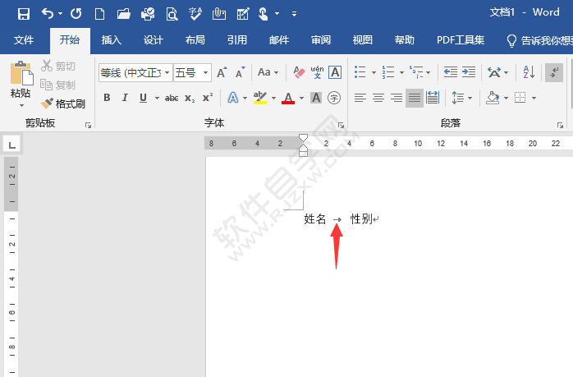
Task: Open the 剪贴板 dialog launcher
Action: (88, 126)
